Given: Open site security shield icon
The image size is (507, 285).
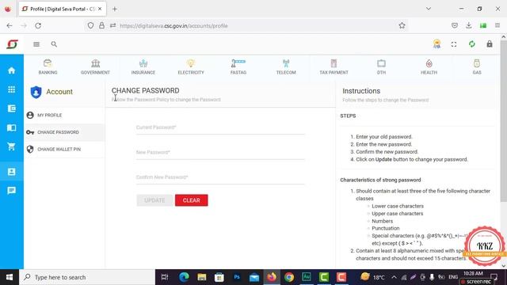Looking at the screenshot, I should pos(90,25).
